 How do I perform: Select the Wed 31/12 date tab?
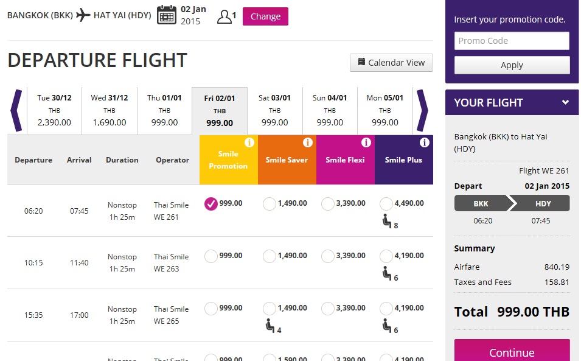click(x=110, y=110)
